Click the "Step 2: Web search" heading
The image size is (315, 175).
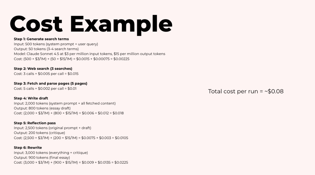[x=43, y=69]
